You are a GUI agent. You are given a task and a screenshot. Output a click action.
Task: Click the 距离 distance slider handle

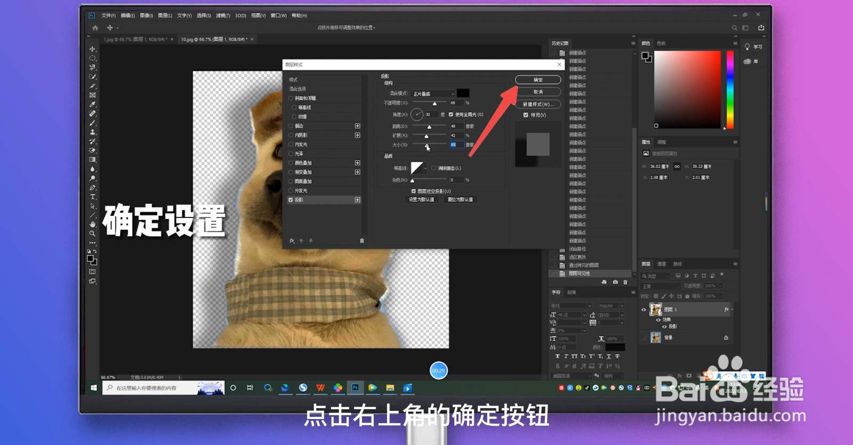click(429, 127)
